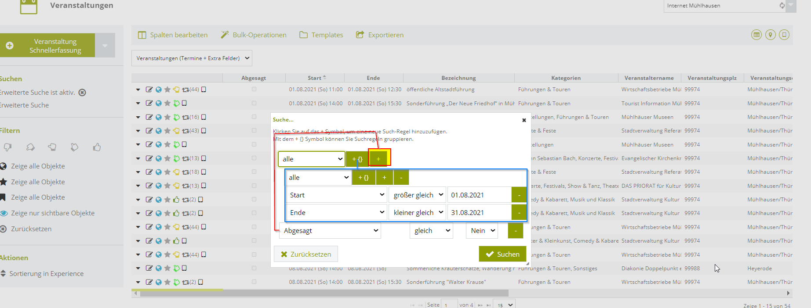This screenshot has height=308, width=811.
Task: Click the sort icon beside 'Sortierung in Experience'
Action: [3, 274]
